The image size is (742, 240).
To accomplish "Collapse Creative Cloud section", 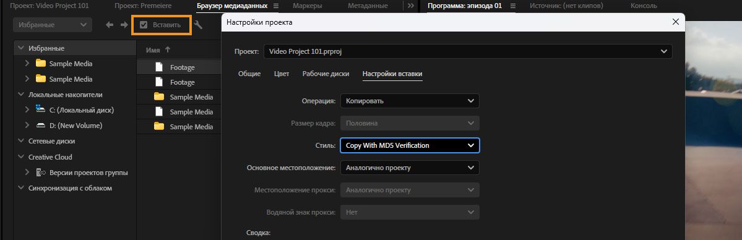I will click(x=20, y=156).
